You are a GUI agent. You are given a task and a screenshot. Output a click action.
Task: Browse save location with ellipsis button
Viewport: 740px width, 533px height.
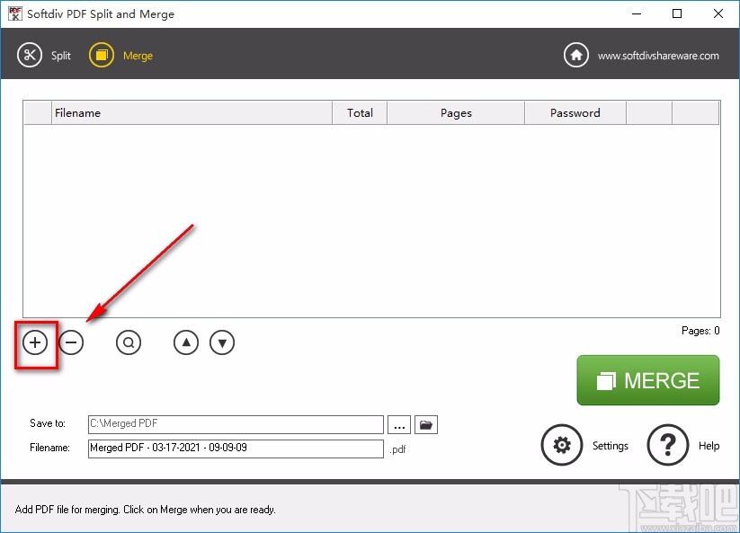pyautogui.click(x=399, y=424)
